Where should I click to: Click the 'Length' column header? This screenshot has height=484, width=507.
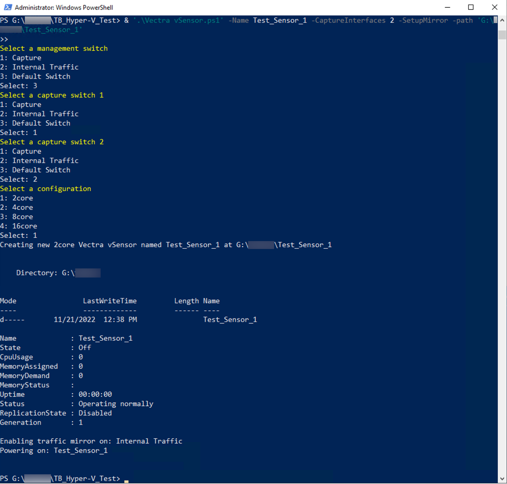click(186, 301)
